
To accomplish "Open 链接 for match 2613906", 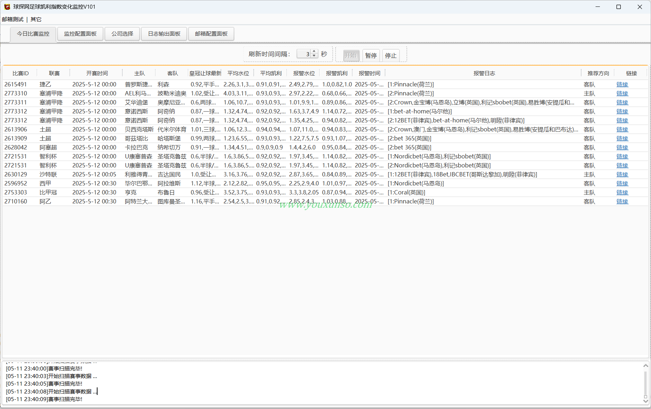I will (x=622, y=130).
